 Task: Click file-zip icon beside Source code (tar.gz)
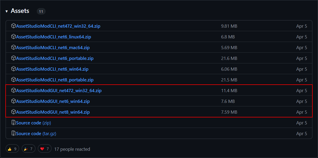click(13, 134)
